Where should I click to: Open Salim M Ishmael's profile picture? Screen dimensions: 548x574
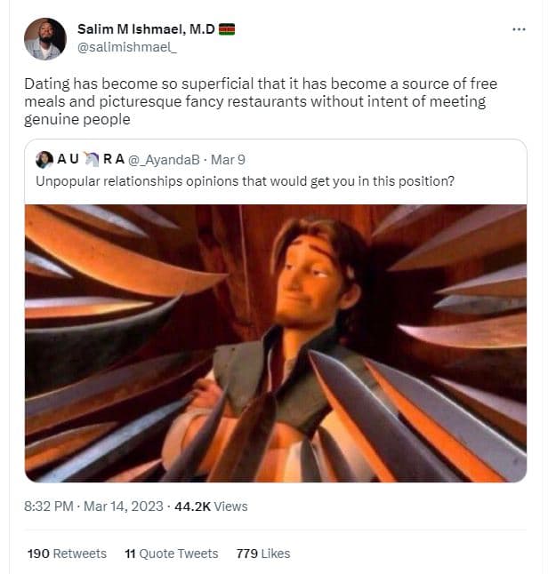[44, 39]
